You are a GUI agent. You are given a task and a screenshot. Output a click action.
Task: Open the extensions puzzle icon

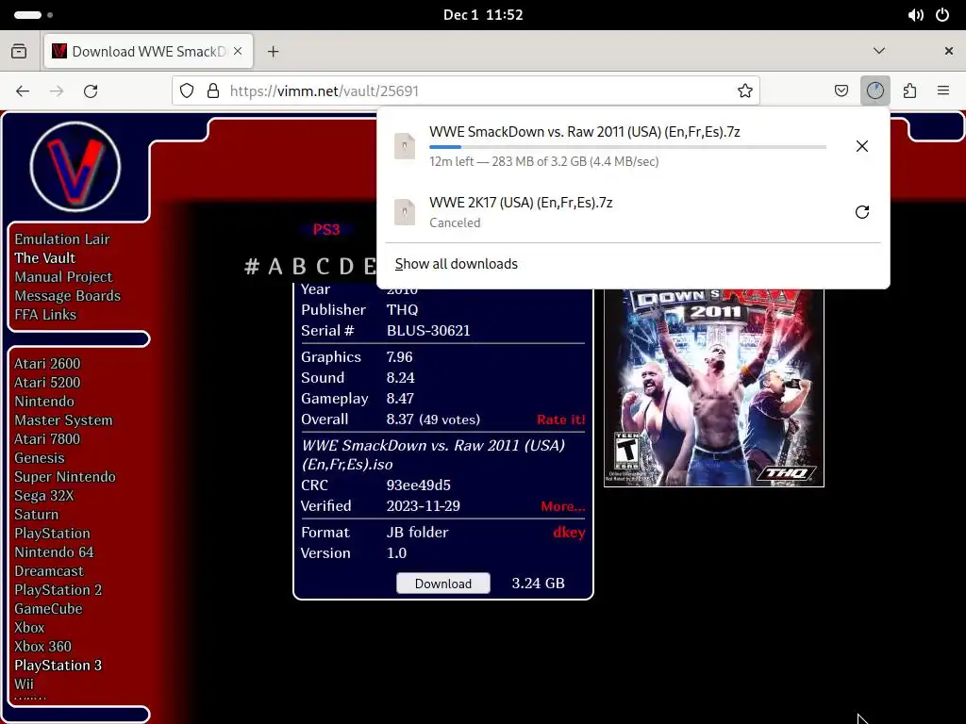tap(909, 91)
